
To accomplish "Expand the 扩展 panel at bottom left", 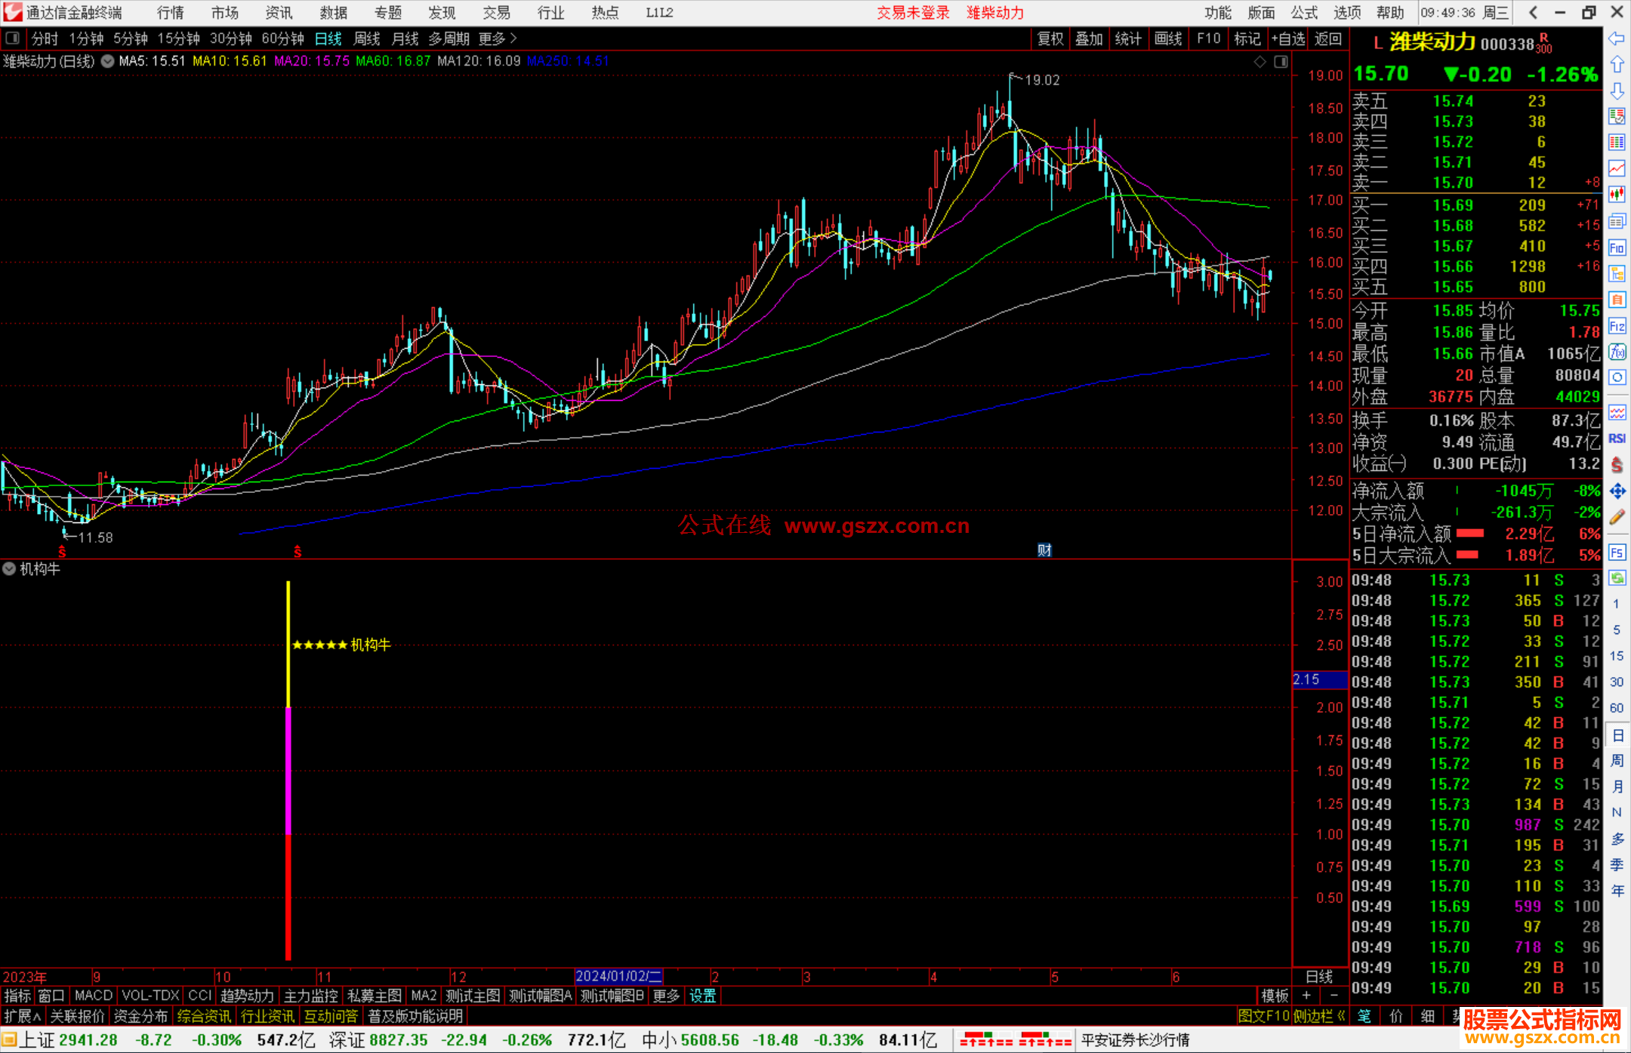I will pos(22,1016).
